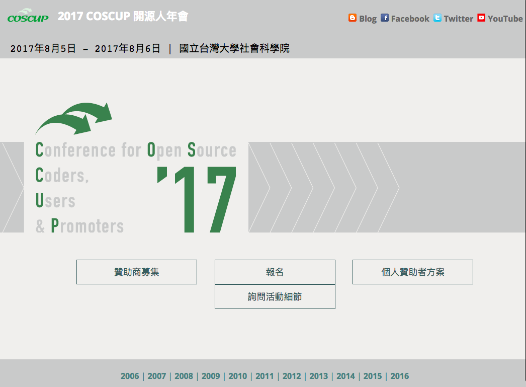Click the green double-arrow banner logo

click(74, 118)
